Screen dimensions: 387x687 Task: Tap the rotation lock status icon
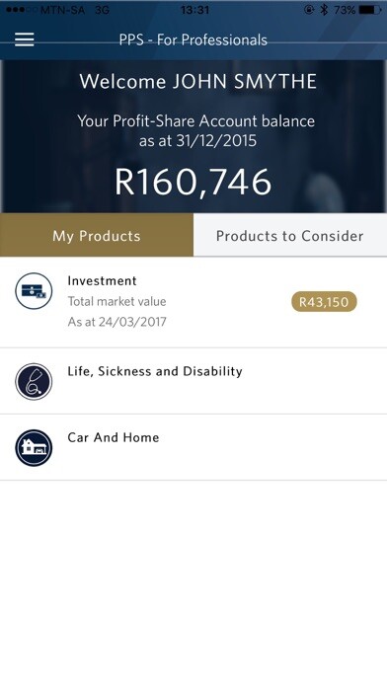click(x=309, y=10)
